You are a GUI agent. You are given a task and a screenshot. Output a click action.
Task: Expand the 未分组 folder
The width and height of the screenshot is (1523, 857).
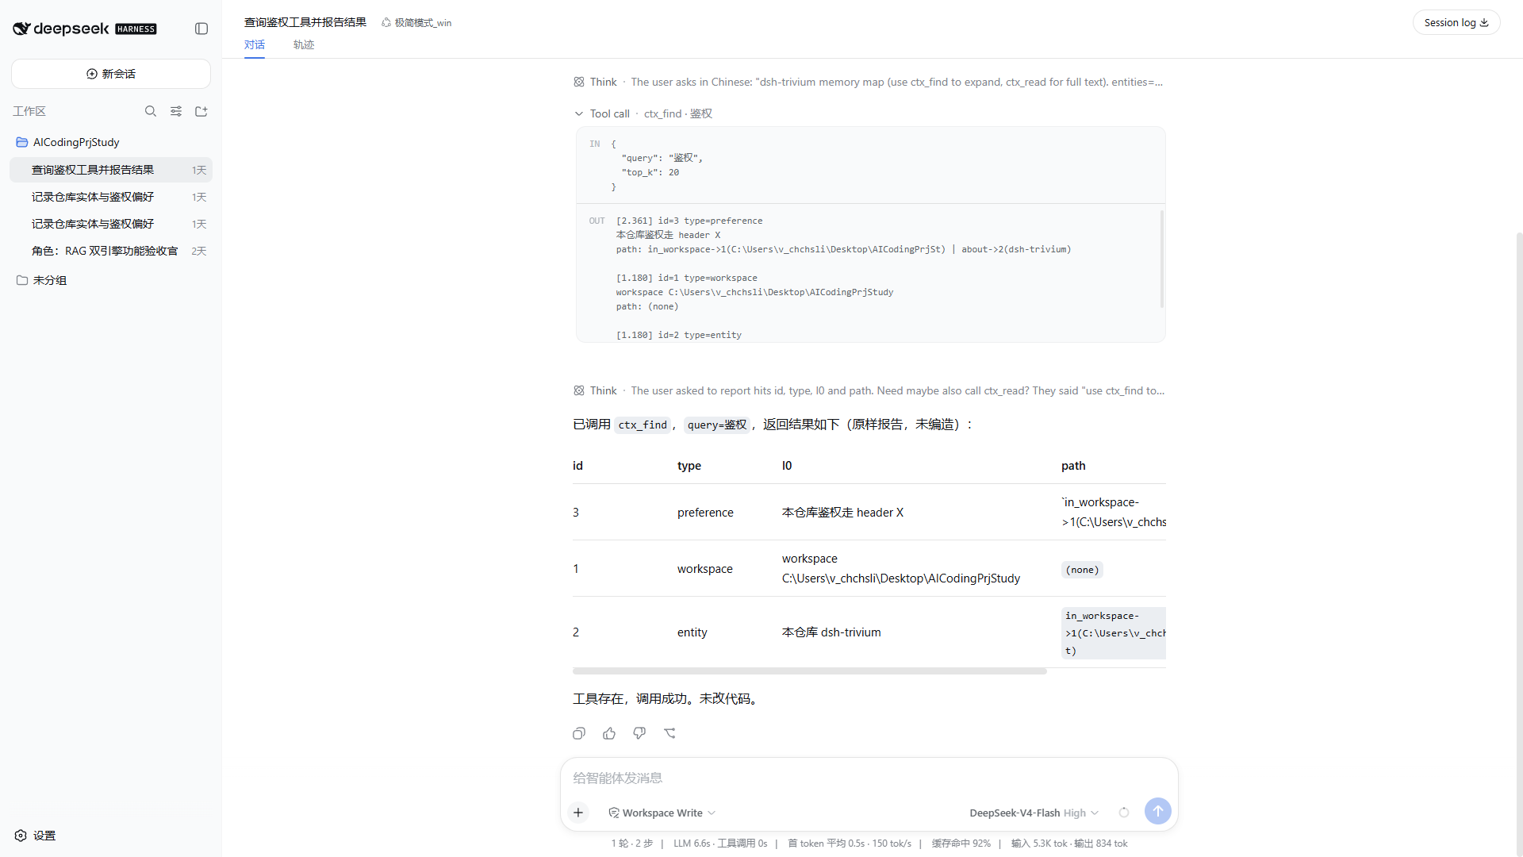coord(111,280)
